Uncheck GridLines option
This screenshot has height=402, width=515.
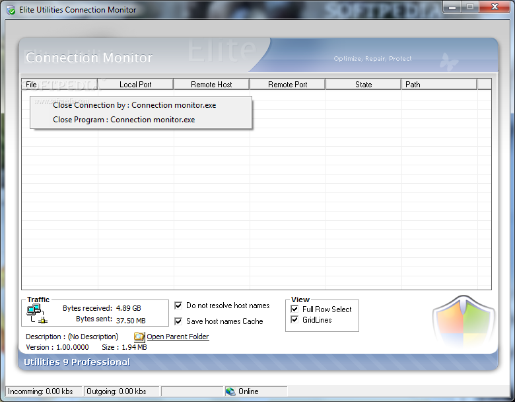coord(294,320)
